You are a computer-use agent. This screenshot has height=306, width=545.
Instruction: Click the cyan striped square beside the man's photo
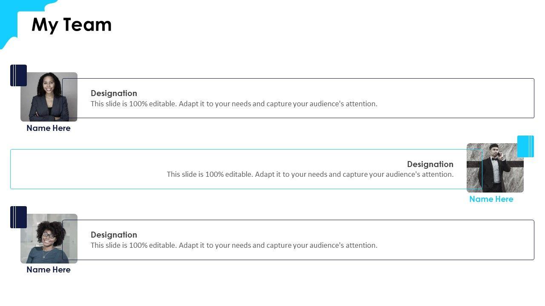coord(525,146)
